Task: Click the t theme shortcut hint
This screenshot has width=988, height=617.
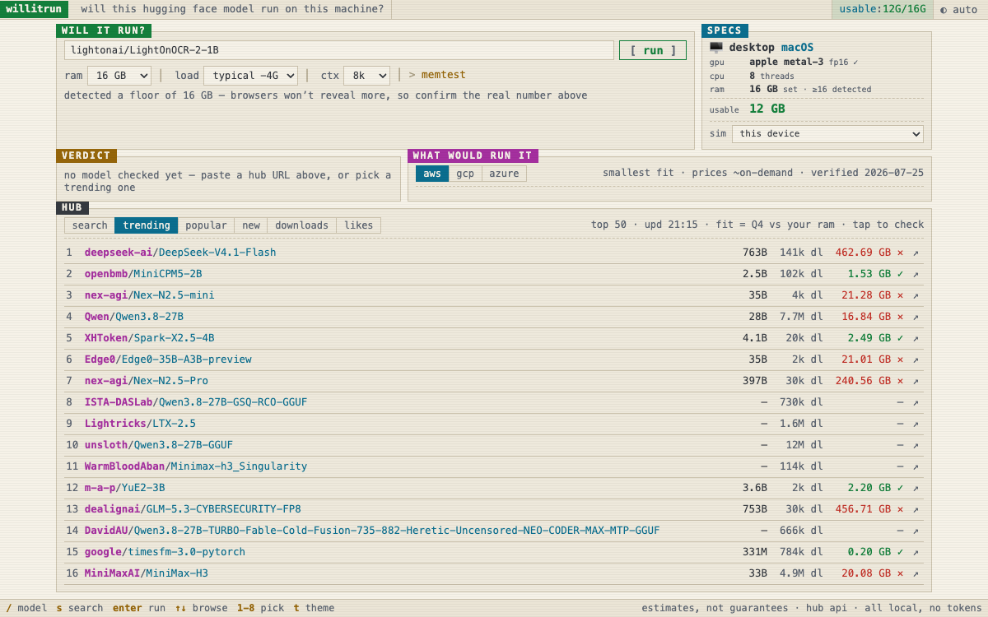Action: [x=314, y=608]
